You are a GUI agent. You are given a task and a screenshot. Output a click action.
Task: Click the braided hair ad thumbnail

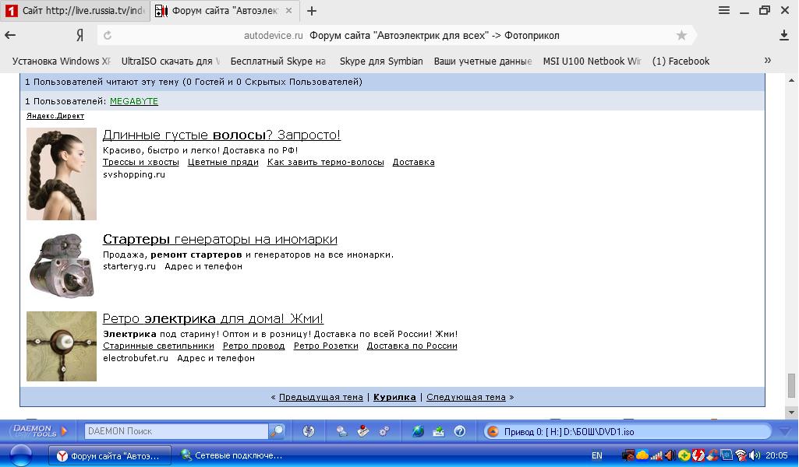pyautogui.click(x=62, y=174)
